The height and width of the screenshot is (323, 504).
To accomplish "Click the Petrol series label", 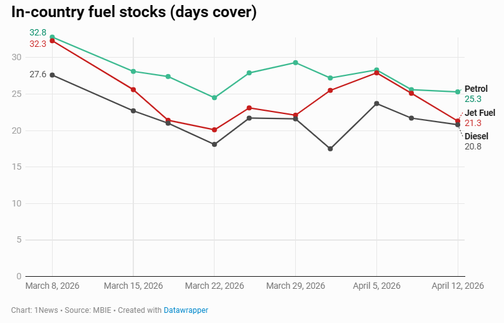I will [476, 89].
